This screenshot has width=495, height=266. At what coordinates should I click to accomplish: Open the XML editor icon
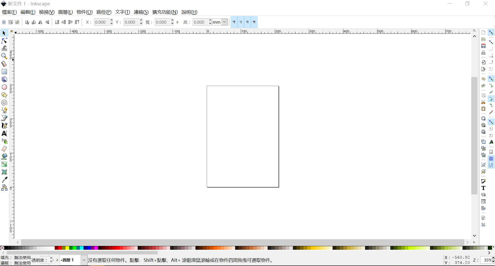coord(483,201)
